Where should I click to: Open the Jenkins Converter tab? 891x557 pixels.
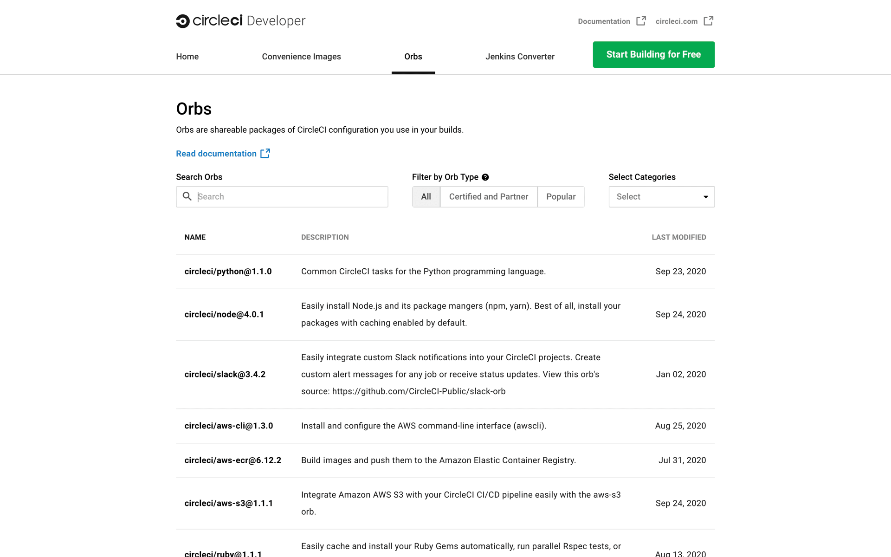pos(520,57)
